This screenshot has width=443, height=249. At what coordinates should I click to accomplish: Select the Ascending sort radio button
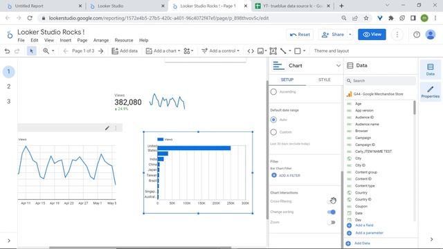[x=273, y=92]
